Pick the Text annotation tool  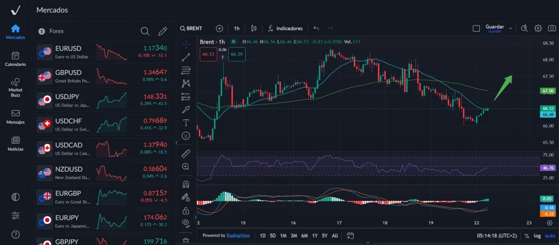coord(186,122)
